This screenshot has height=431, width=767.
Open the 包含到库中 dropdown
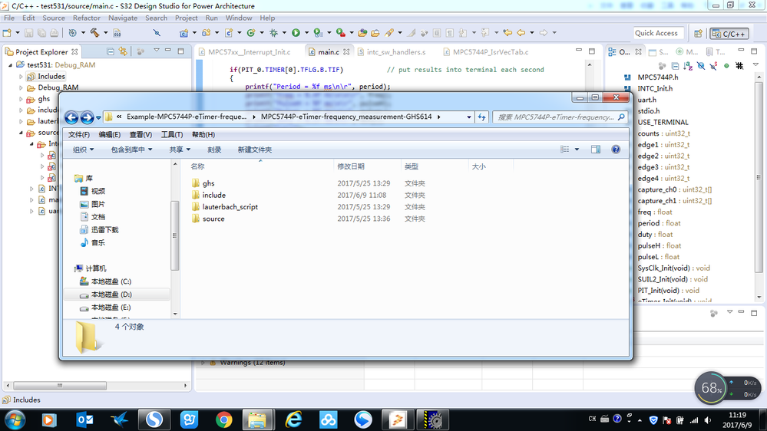(131, 150)
